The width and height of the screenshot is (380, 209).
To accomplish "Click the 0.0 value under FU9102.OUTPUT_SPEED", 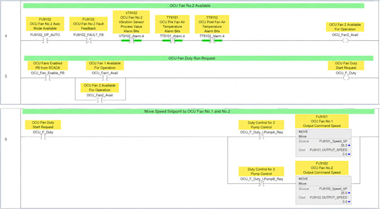I will click(x=345, y=202).
